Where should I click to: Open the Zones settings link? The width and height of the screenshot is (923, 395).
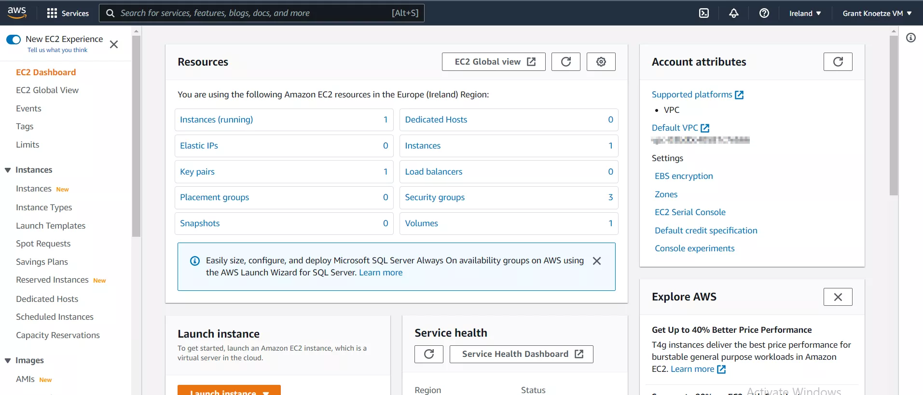click(666, 194)
